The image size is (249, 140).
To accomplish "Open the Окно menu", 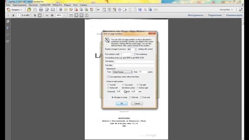I will point(75,5).
